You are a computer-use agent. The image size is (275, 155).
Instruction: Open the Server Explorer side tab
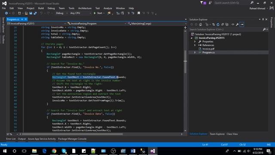[3, 25]
